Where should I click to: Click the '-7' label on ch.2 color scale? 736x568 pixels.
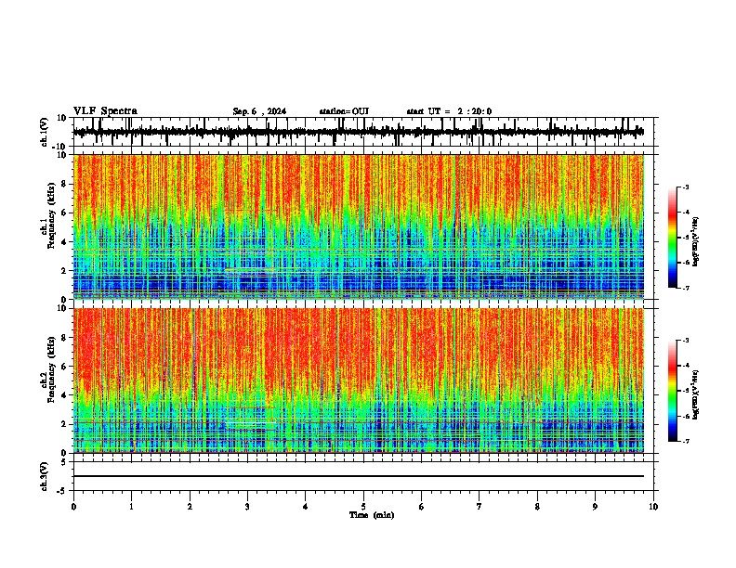pos(685,441)
